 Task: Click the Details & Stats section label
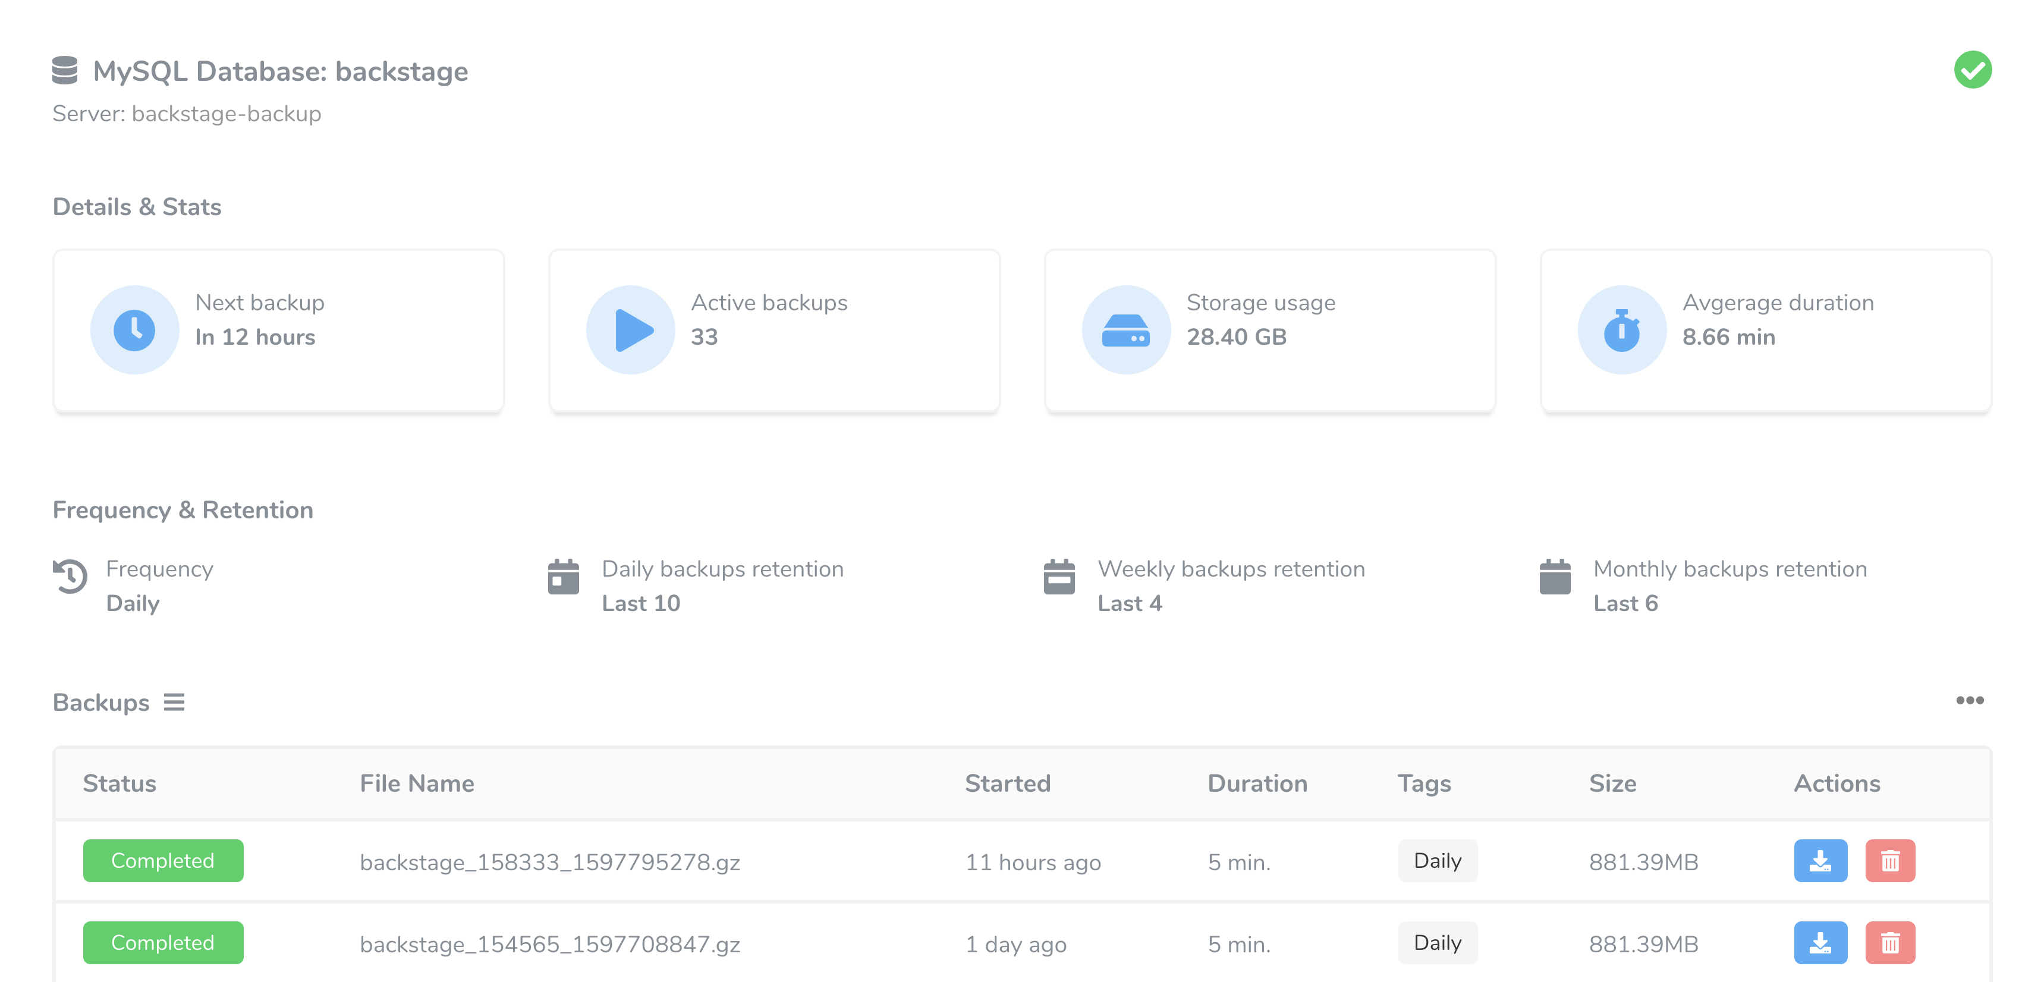pos(136,206)
